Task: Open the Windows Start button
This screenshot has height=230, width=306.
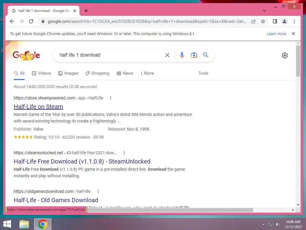Action: pyautogui.click(x=7, y=224)
